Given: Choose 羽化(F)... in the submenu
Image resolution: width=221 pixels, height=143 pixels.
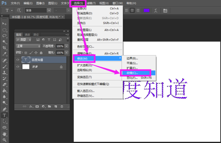Looking at the screenshot, I should pos(139,78).
